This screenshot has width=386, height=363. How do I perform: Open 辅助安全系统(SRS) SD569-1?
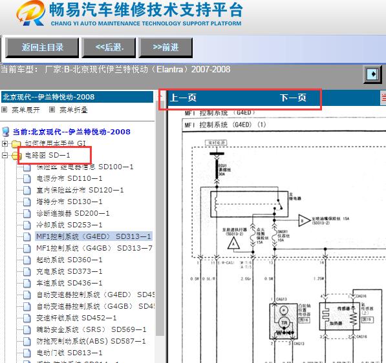pos(91,329)
